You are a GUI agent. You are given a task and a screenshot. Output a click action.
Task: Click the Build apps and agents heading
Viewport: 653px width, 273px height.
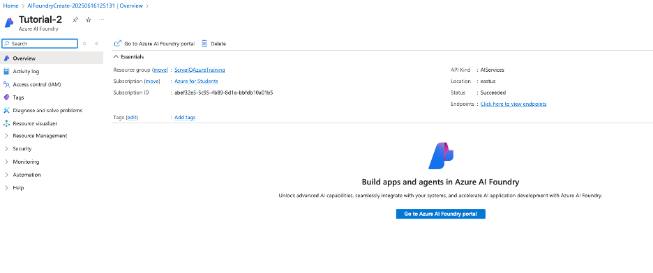(441, 182)
